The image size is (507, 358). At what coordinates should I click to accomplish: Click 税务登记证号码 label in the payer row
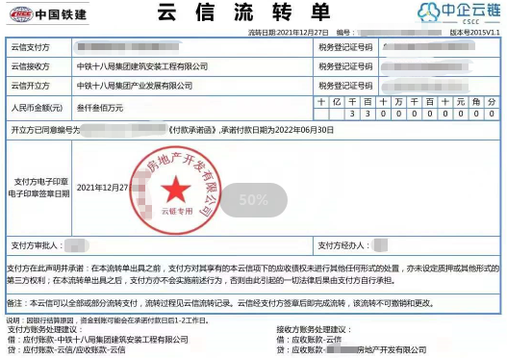coord(345,47)
